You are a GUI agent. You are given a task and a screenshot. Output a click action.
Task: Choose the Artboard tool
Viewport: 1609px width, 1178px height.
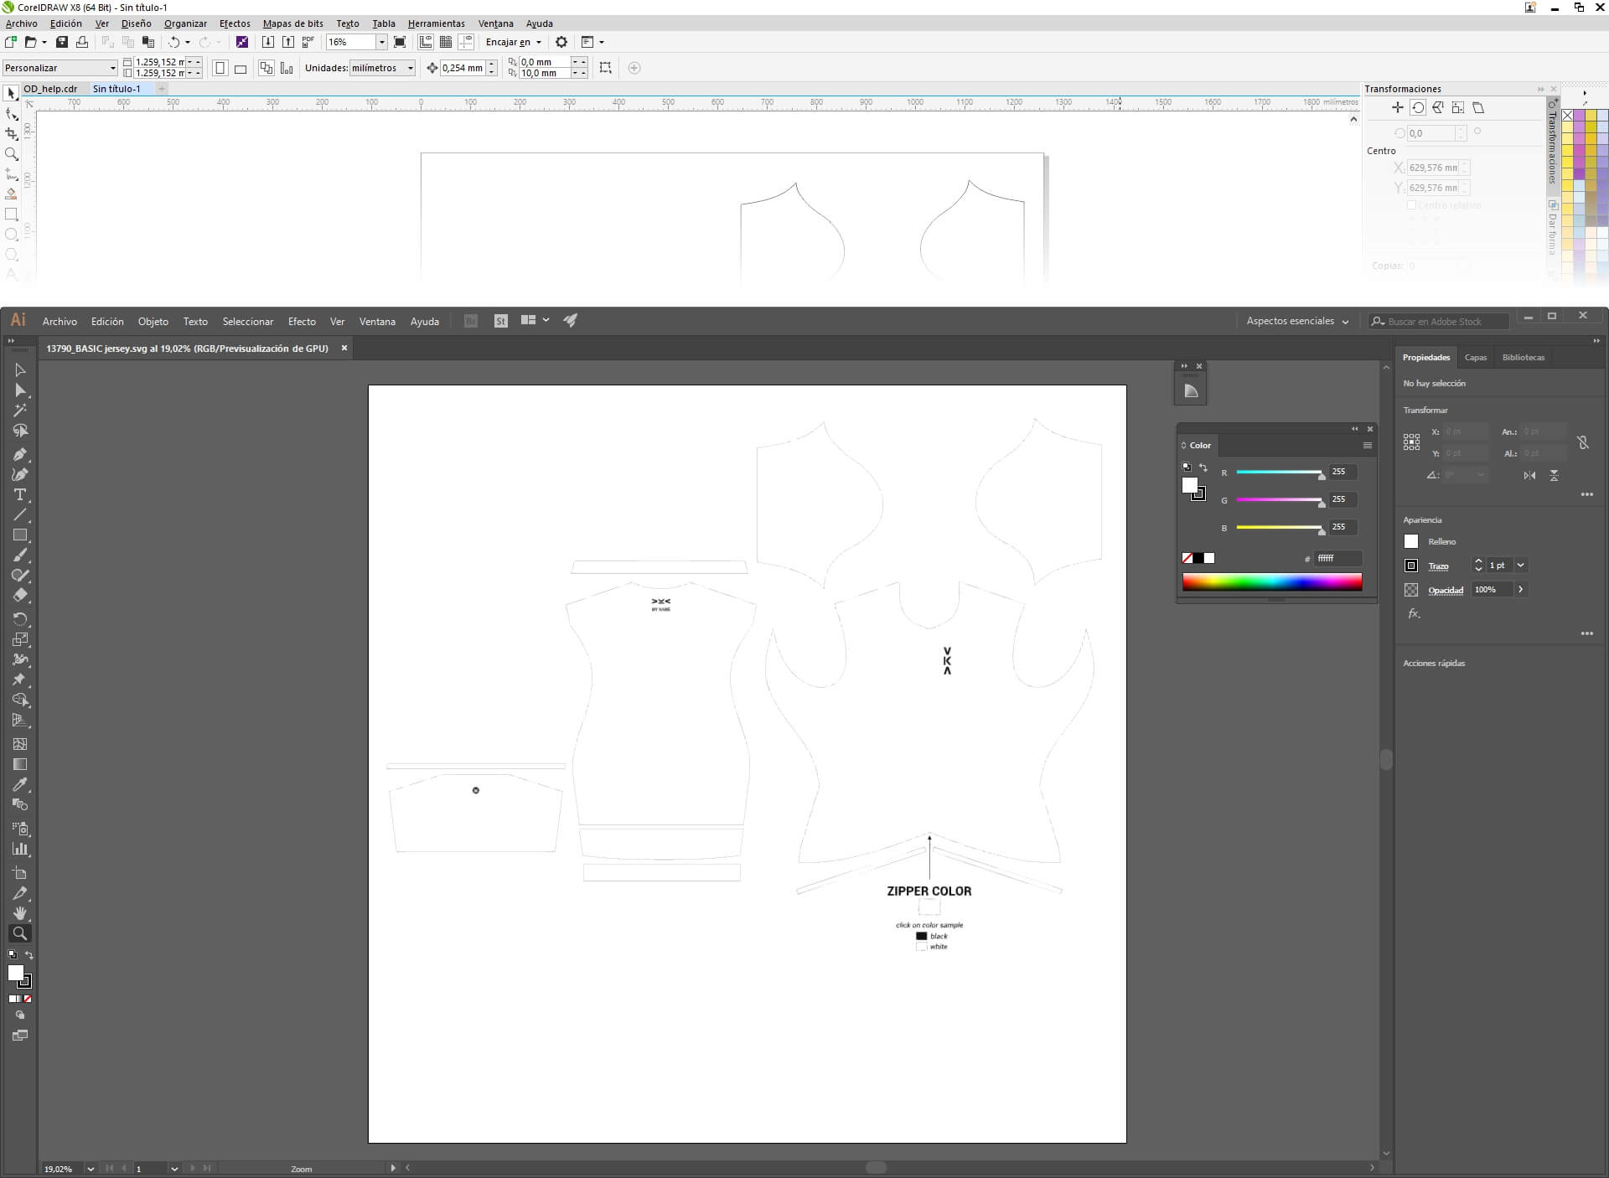point(20,872)
